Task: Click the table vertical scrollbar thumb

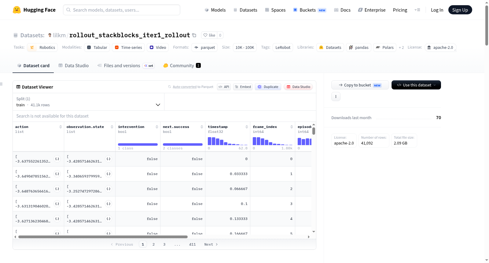Action: (x=314, y=131)
